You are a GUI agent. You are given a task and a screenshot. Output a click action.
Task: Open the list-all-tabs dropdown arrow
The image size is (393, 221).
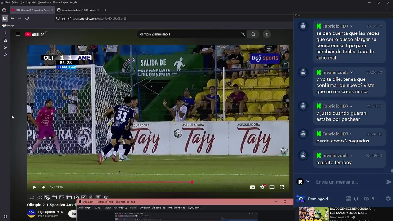pos(389,10)
